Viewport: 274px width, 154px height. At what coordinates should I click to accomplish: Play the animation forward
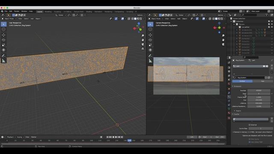(x=116, y=137)
